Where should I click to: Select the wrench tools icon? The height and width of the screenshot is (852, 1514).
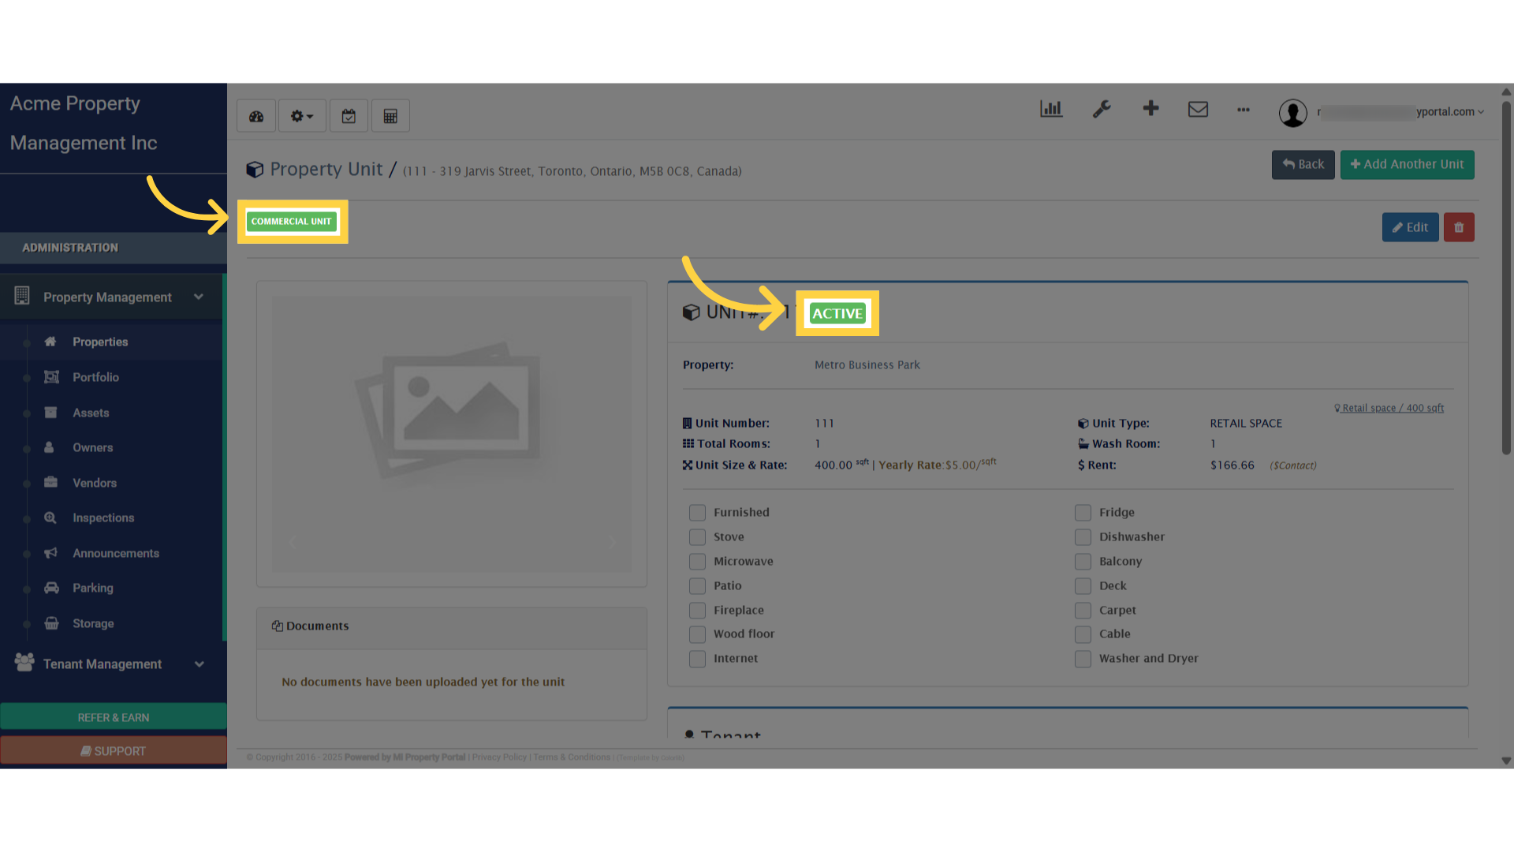coord(1102,109)
